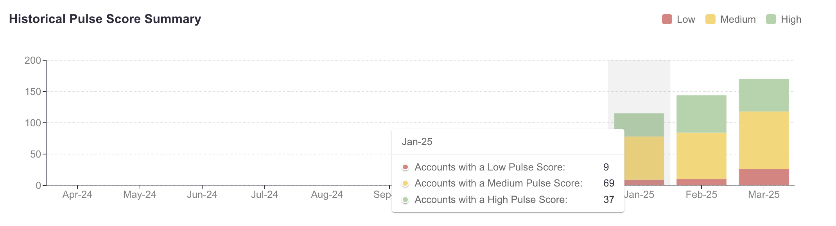This screenshot has height=226, width=836.
Task: Click the red Low Pulse Score tooltip dot
Action: [405, 167]
